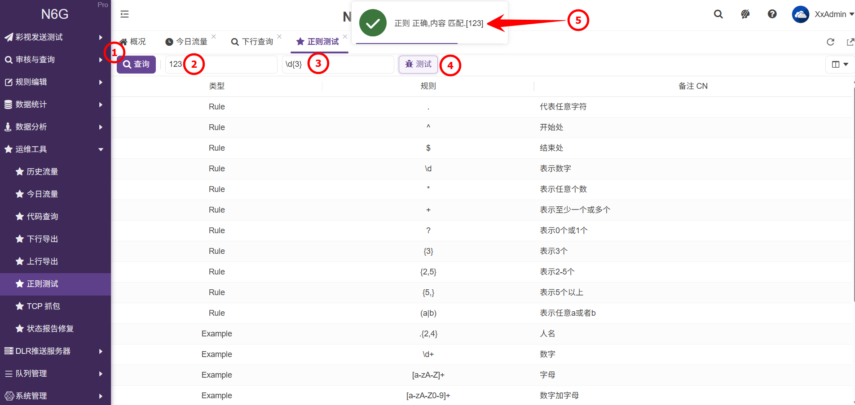Expand the 彩视发送测试 sidebar menu
The image size is (855, 405).
coord(55,37)
